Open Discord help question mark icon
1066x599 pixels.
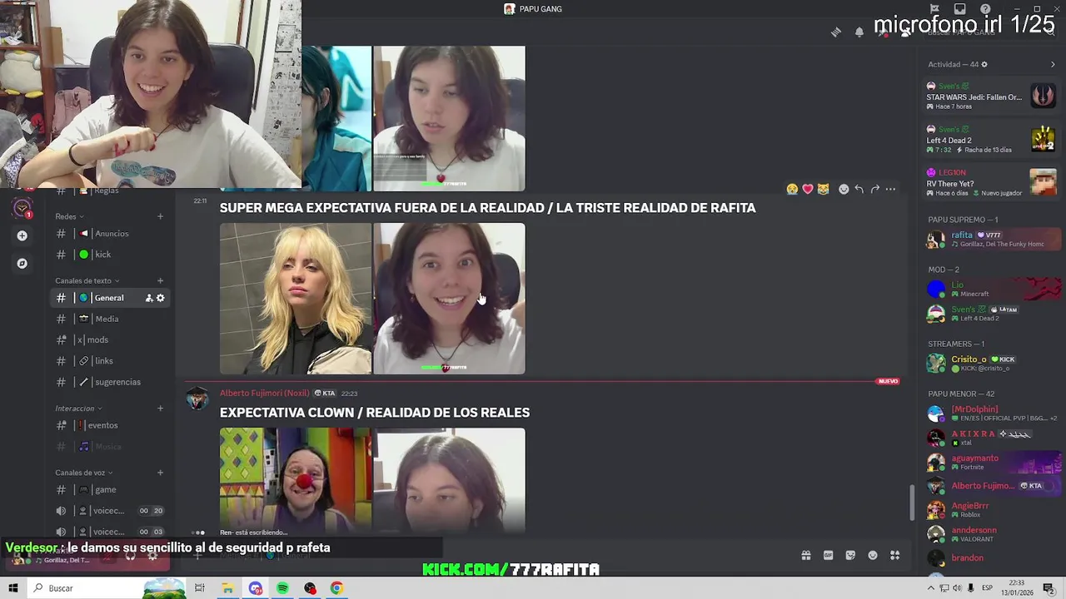(986, 9)
